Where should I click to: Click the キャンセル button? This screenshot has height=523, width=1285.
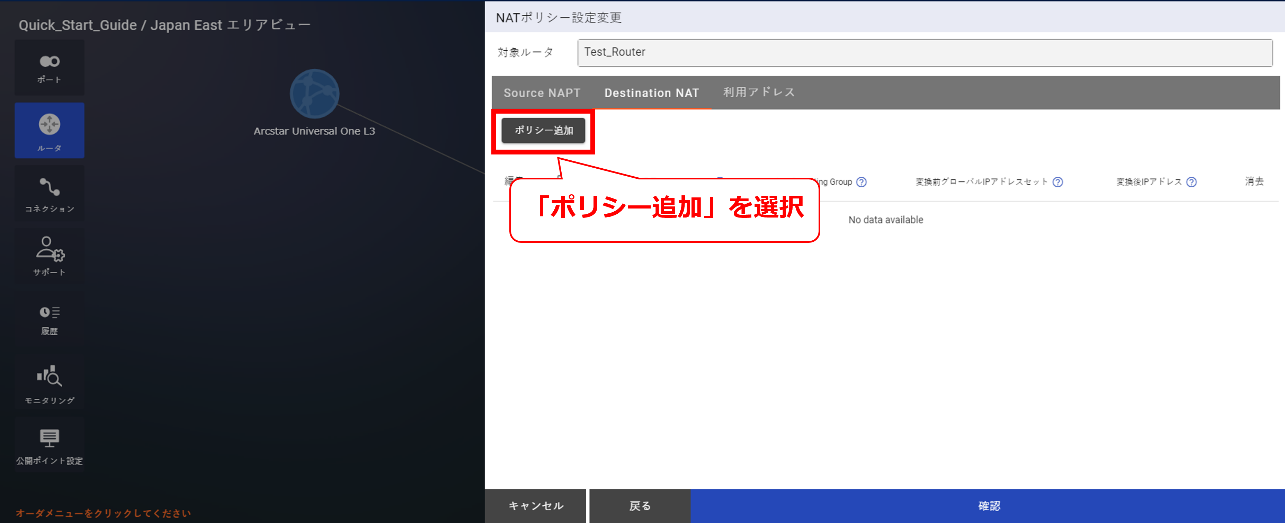coord(536,506)
